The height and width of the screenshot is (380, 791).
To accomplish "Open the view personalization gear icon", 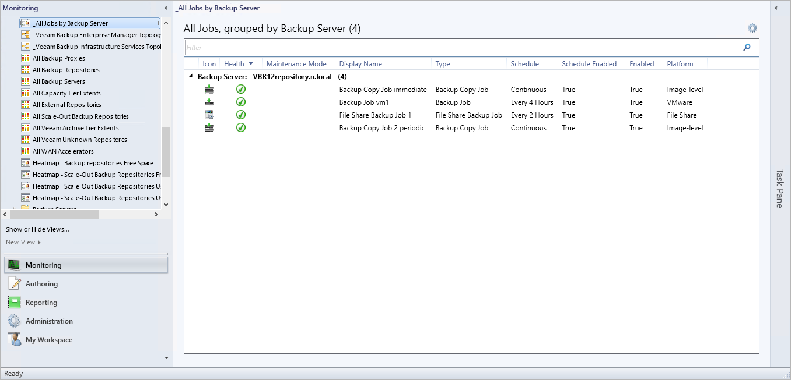I will (752, 28).
